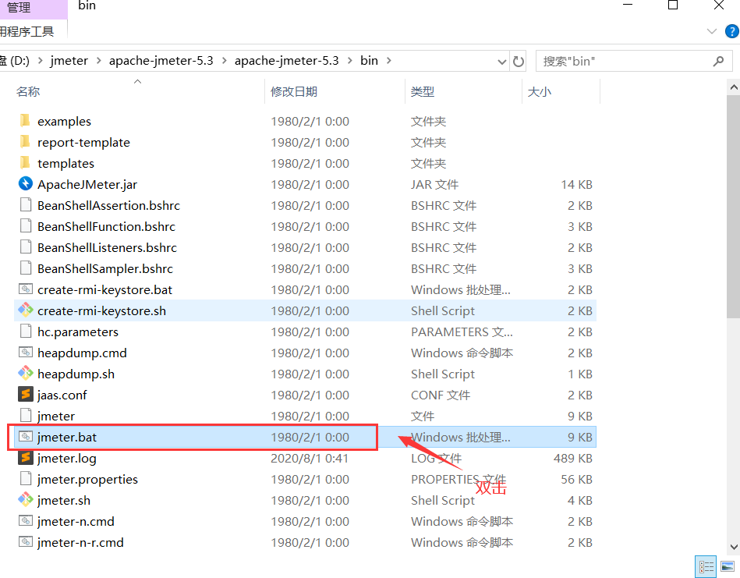
Task: Click the jmeter.properties file icon
Action: [x=26, y=479]
